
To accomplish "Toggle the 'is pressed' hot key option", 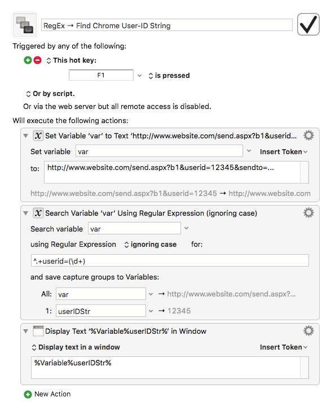I will (x=169, y=76).
